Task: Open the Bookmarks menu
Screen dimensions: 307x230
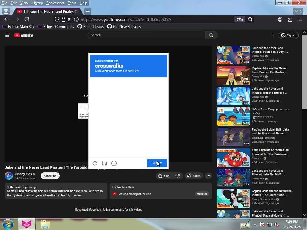Action: point(55,3)
